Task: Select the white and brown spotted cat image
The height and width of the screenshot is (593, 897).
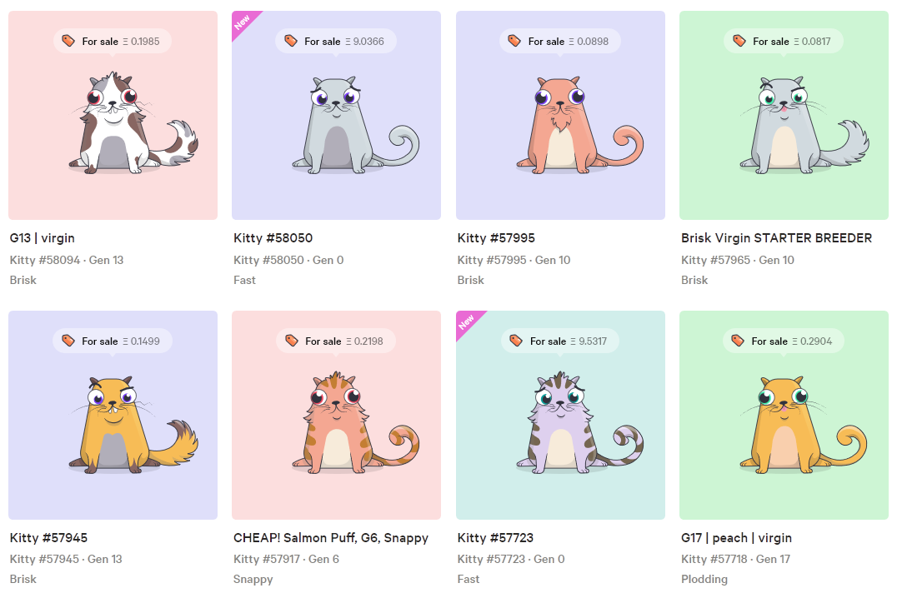Action: coord(133,122)
